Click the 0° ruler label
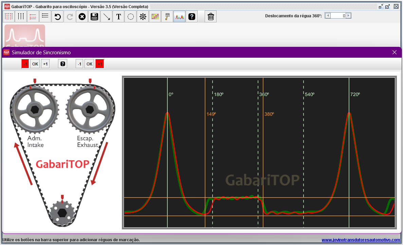403x245 pixels. pyautogui.click(x=171, y=95)
